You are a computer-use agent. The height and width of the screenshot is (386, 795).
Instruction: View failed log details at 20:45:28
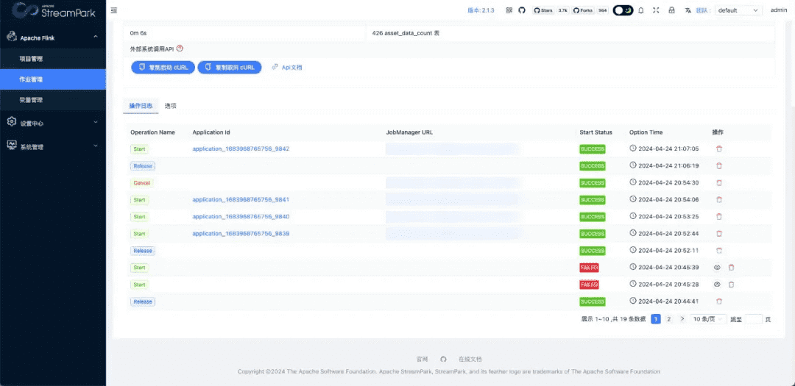click(717, 285)
